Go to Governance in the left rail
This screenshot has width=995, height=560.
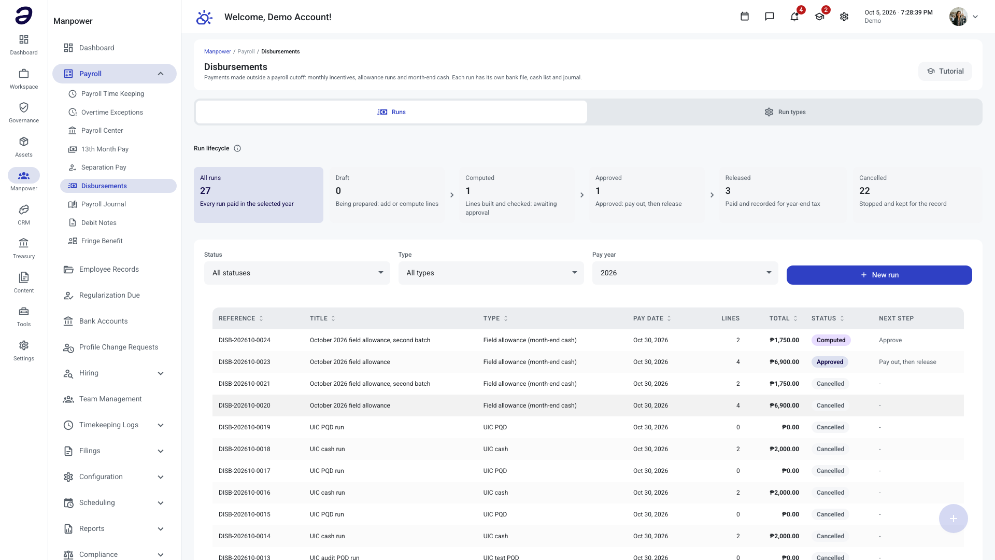coord(24,113)
